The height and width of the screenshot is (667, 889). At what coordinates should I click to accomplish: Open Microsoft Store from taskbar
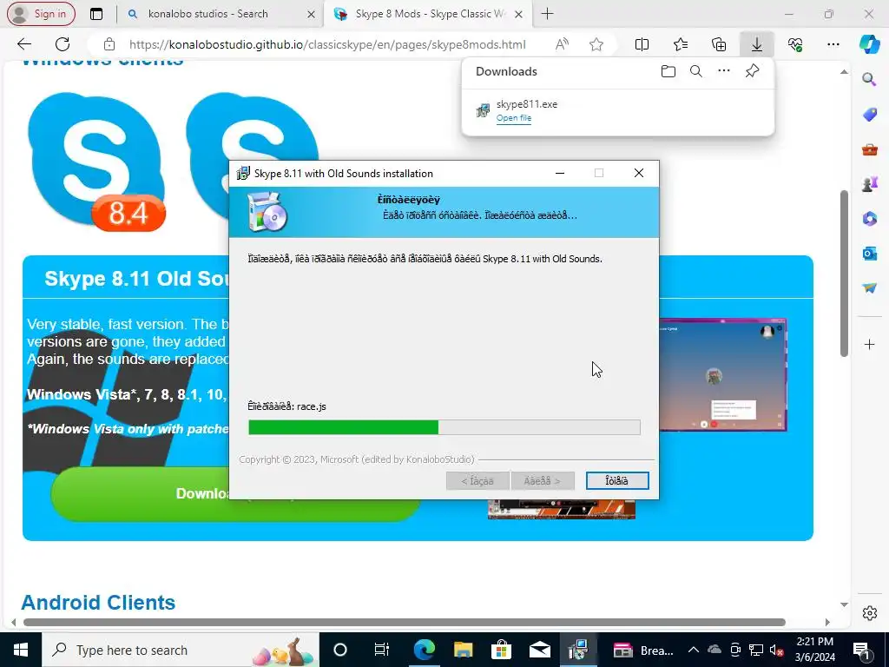click(501, 650)
